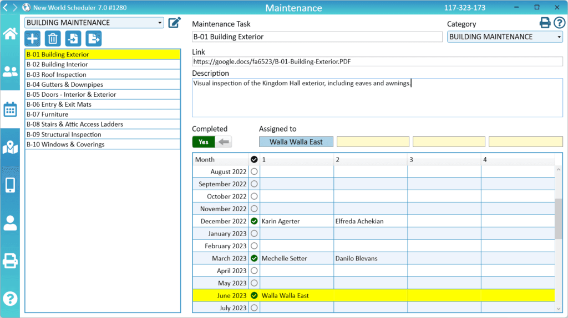Mark October 2022 as completed
568x318 pixels.
coord(254,196)
